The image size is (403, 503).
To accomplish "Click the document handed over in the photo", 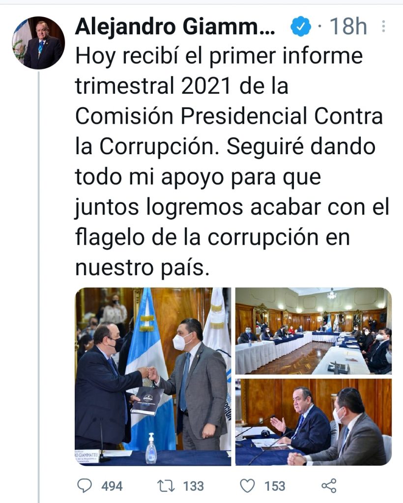I will tap(147, 400).
